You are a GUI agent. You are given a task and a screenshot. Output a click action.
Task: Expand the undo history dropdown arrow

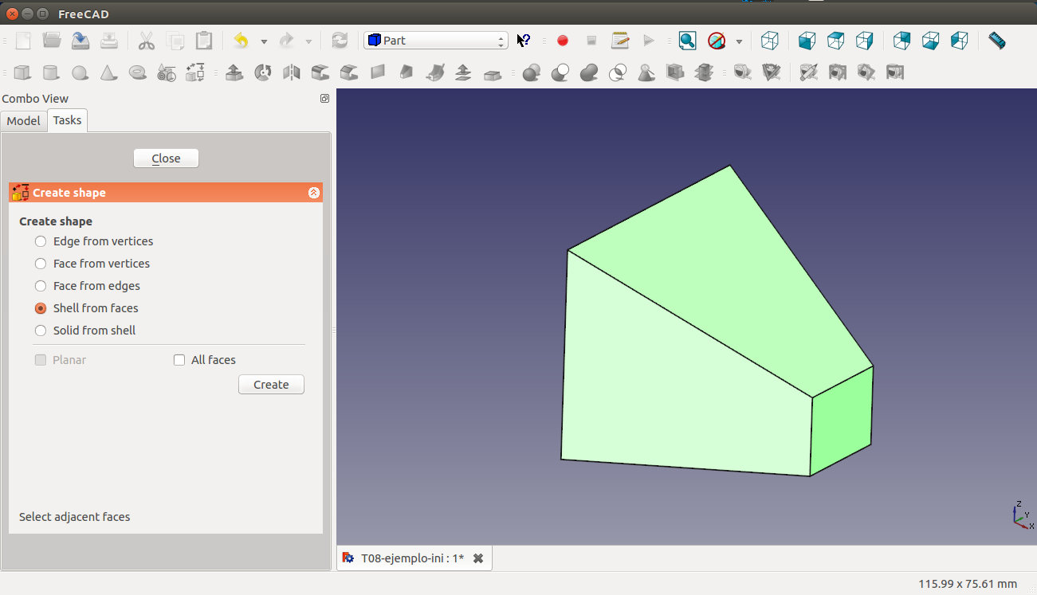click(264, 41)
